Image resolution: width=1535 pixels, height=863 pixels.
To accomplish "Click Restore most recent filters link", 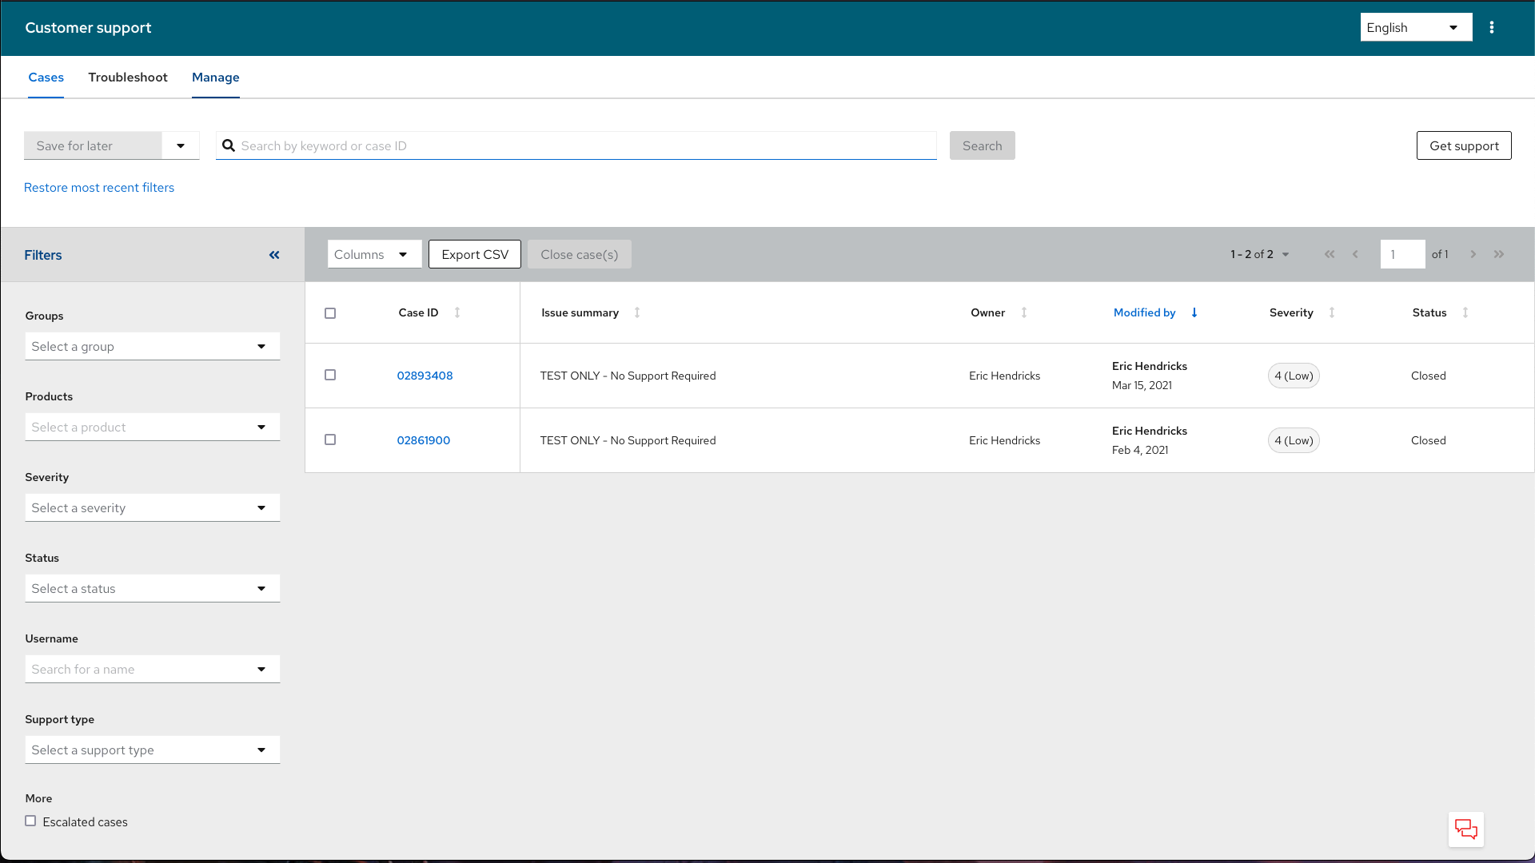I will click(99, 188).
